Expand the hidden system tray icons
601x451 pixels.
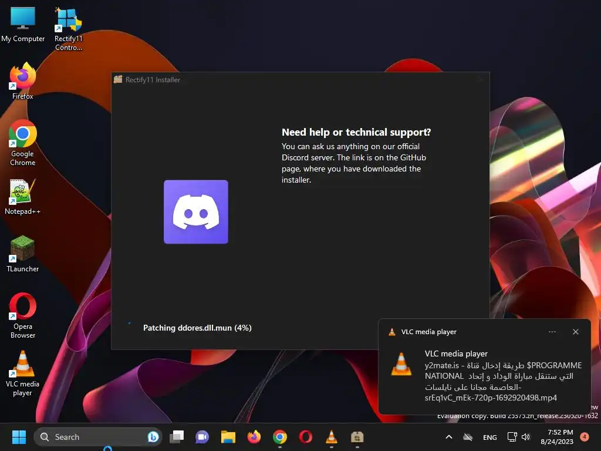(449, 437)
